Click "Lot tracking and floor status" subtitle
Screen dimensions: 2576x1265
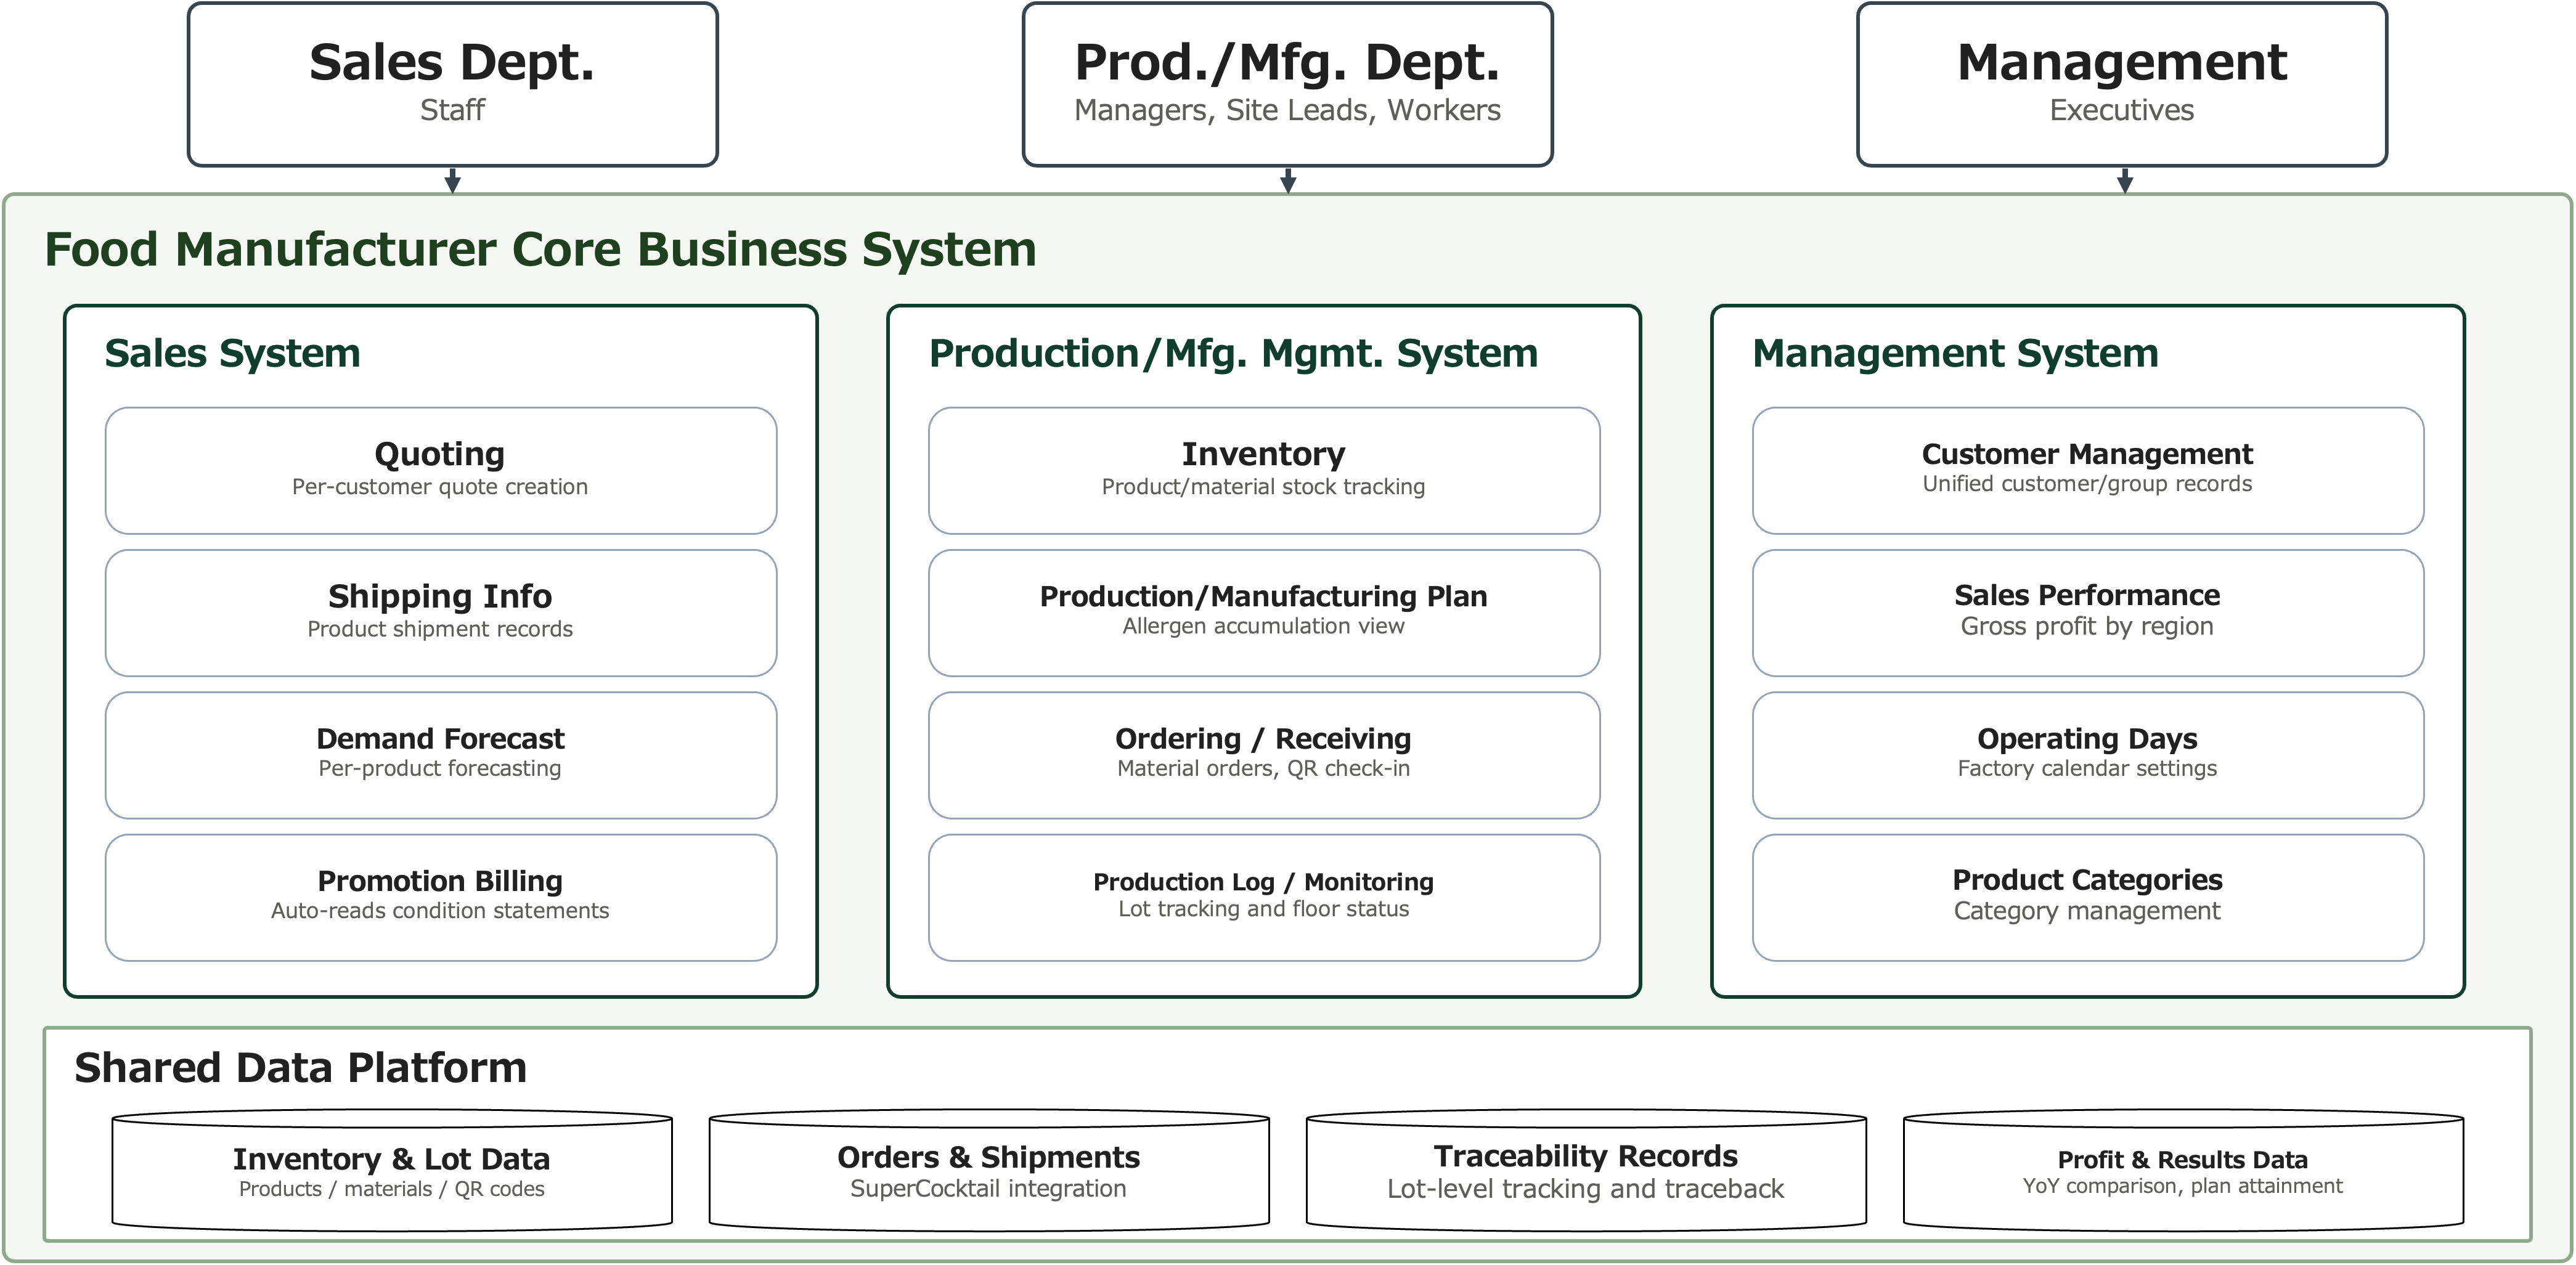(1263, 909)
